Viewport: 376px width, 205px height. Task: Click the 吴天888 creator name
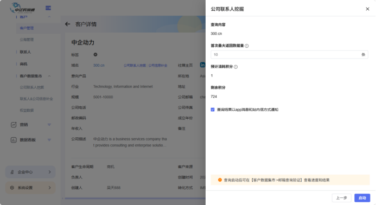[113, 188]
